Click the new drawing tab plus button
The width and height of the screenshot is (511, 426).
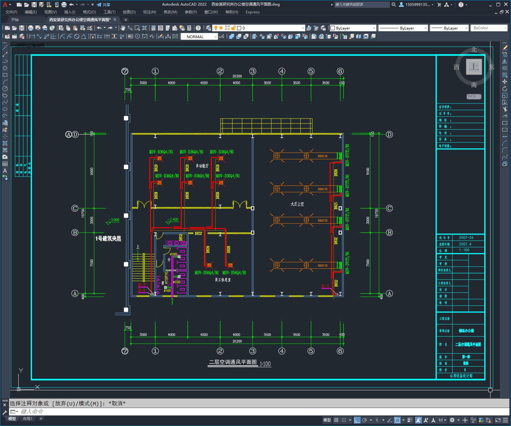126,20
